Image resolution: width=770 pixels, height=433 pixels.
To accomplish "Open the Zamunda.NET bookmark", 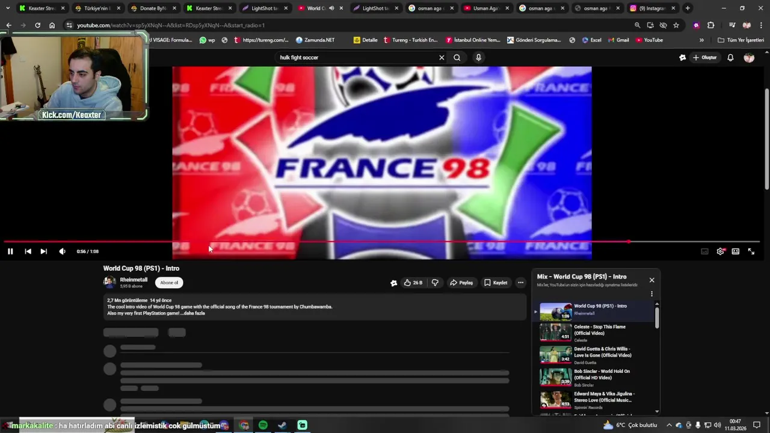I will [x=315, y=40].
